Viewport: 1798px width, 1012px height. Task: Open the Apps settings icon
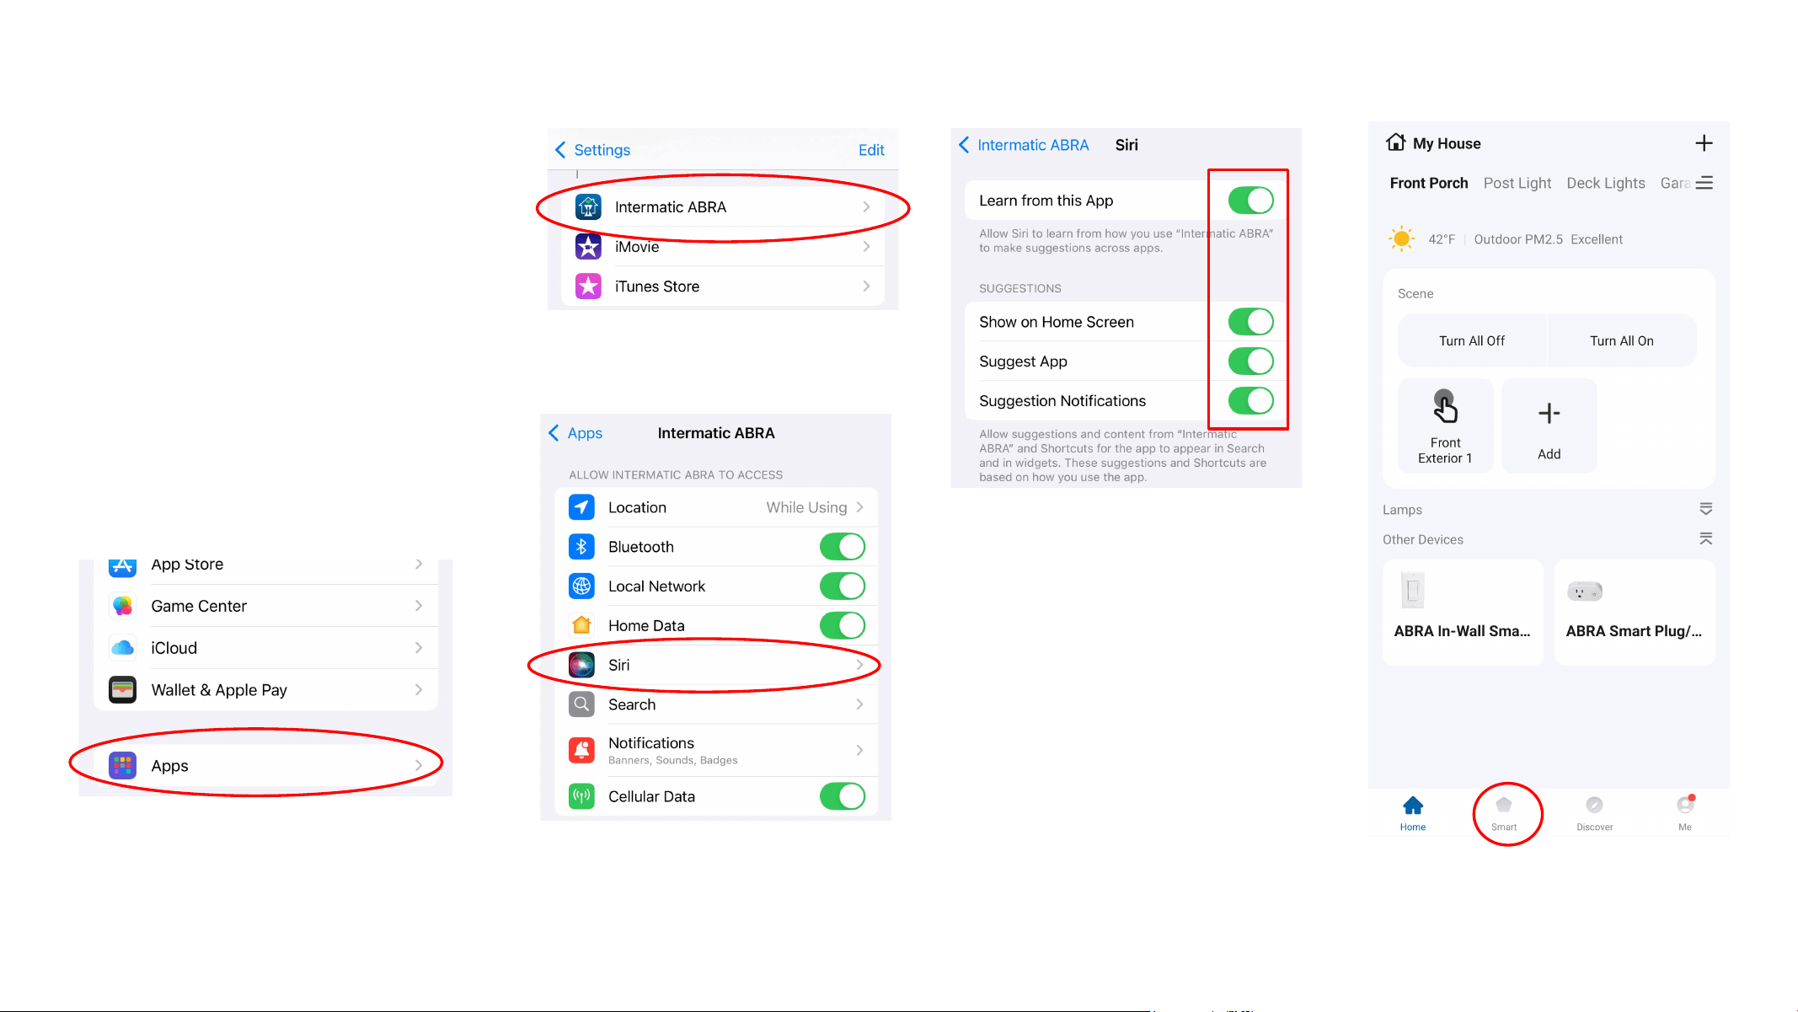point(122,765)
